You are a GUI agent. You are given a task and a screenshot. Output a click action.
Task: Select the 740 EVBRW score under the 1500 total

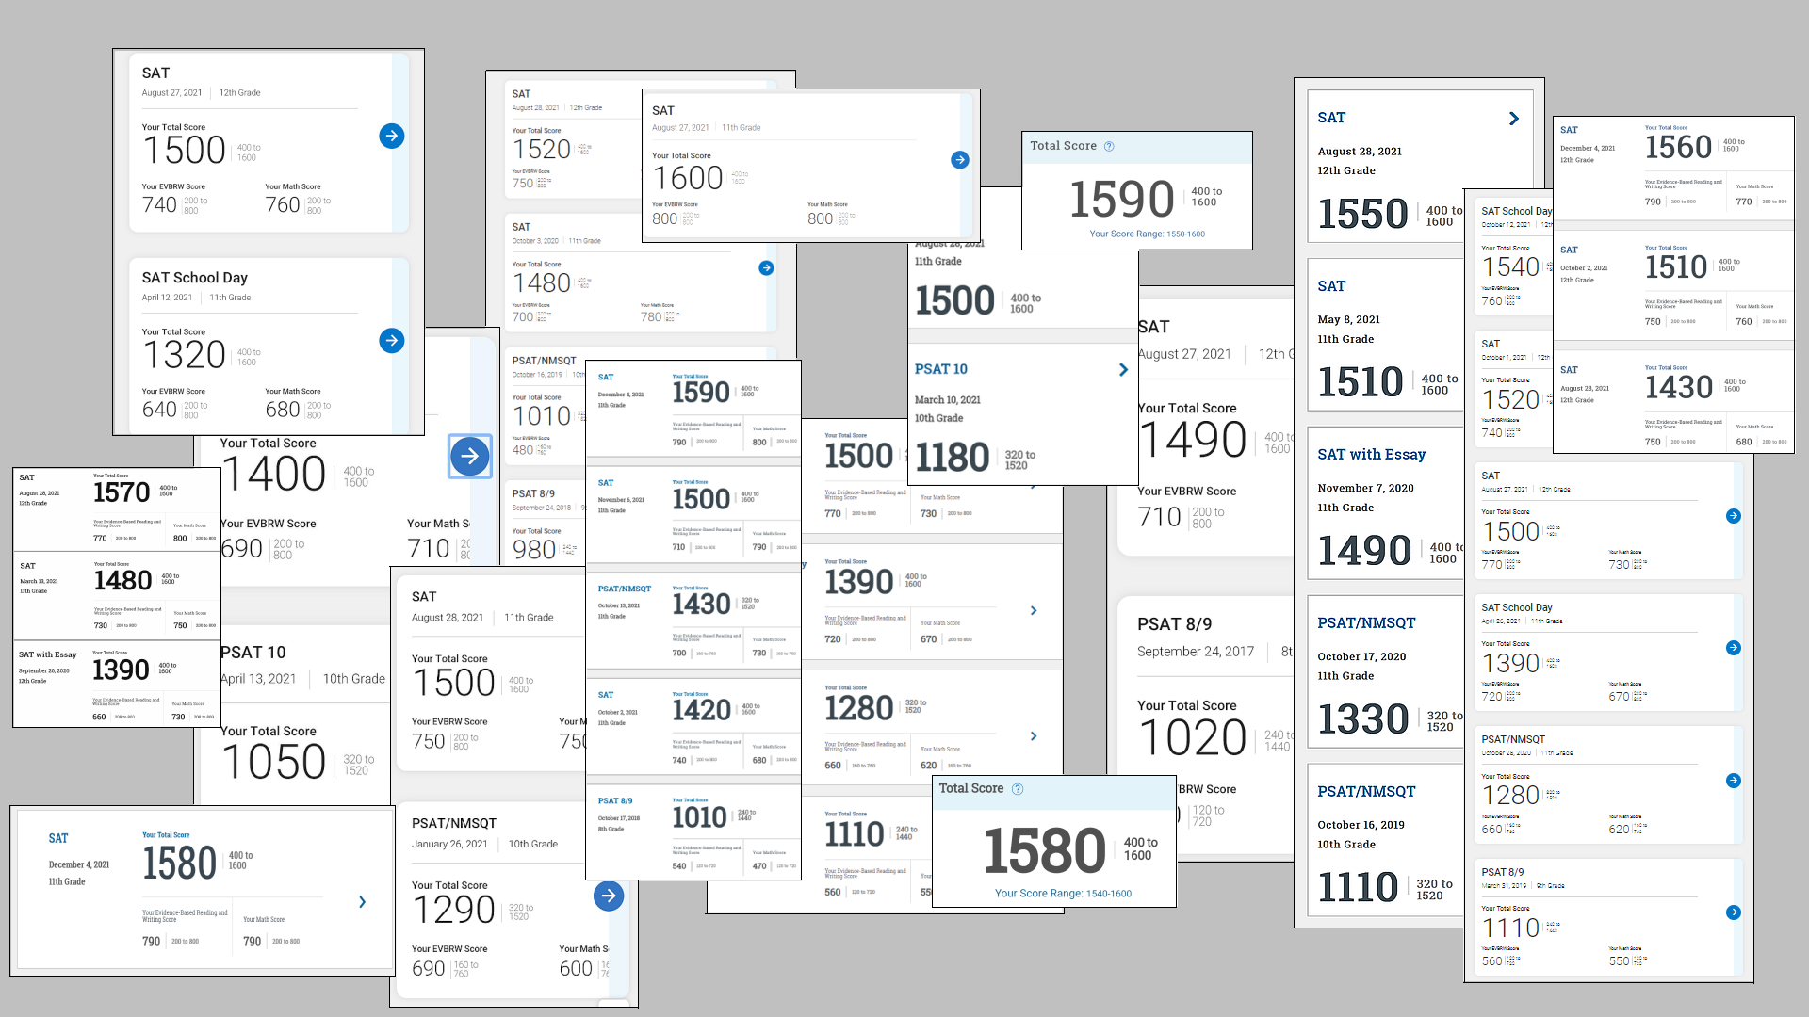159,205
